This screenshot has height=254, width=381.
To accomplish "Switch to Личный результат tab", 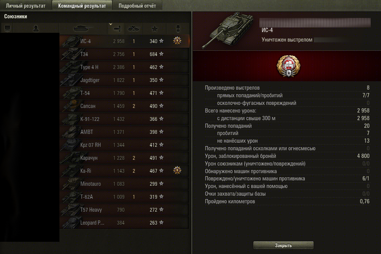I will coord(26,6).
